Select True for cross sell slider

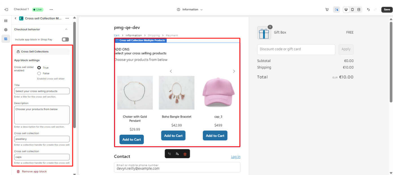click(x=39, y=68)
